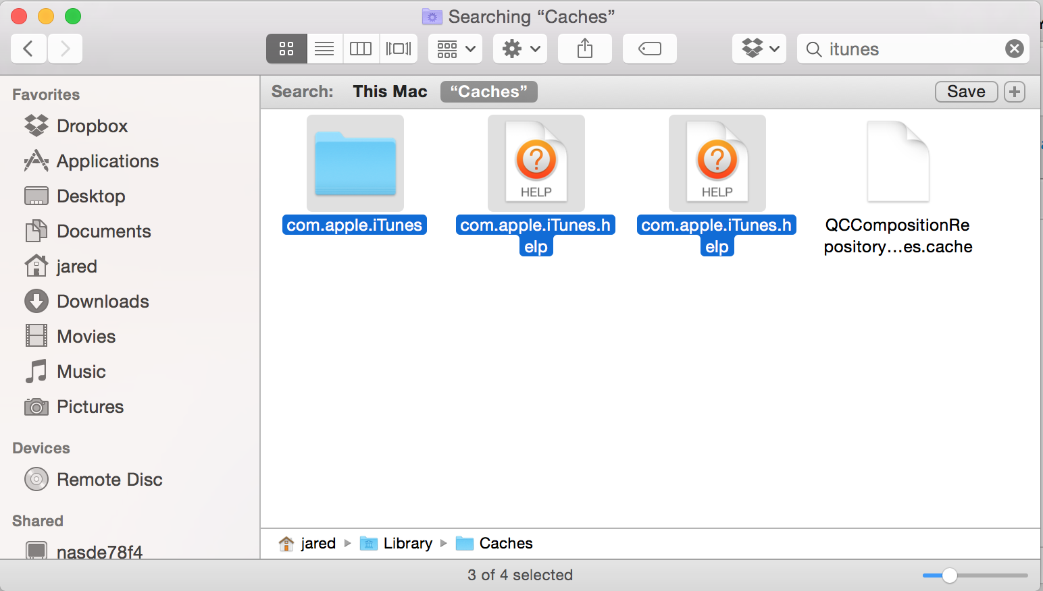Viewport: 1043px width, 591px height.
Task: Go back to previous folder
Action: pos(28,49)
